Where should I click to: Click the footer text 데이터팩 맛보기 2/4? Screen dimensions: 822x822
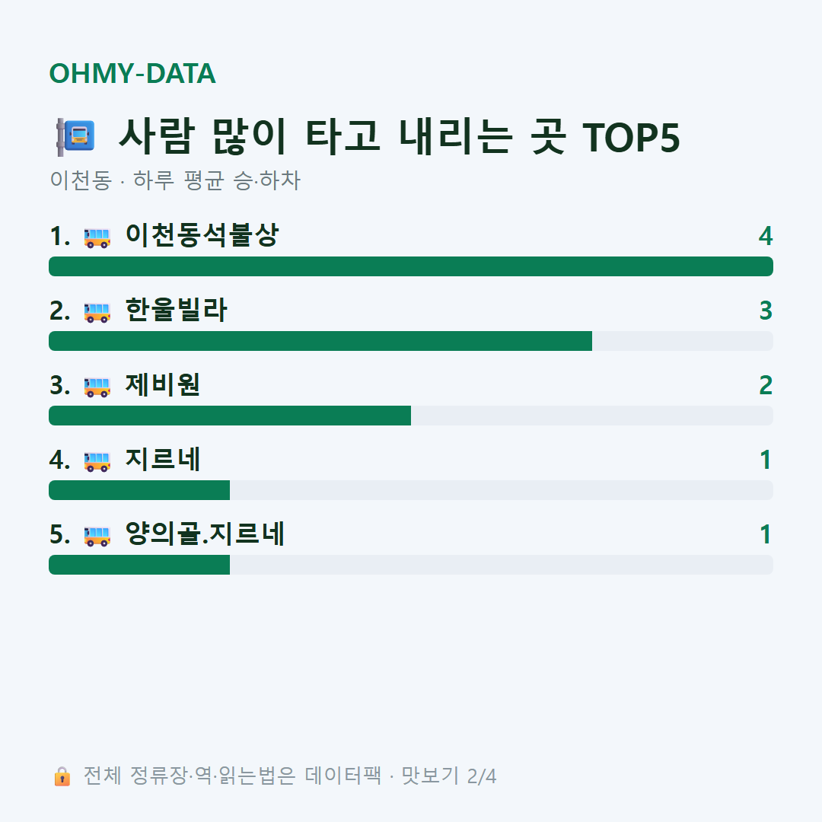[x=400, y=776]
